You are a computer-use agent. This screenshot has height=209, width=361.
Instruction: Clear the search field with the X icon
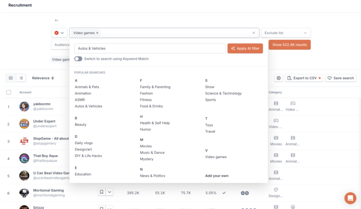[x=254, y=33]
